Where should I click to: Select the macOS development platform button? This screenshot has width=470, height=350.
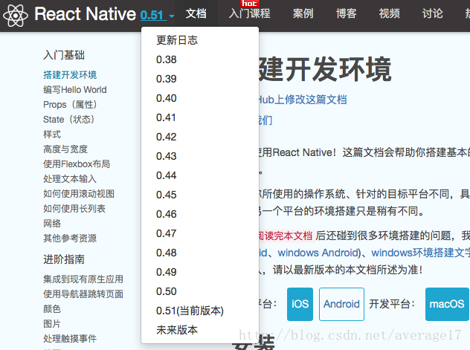(x=447, y=304)
